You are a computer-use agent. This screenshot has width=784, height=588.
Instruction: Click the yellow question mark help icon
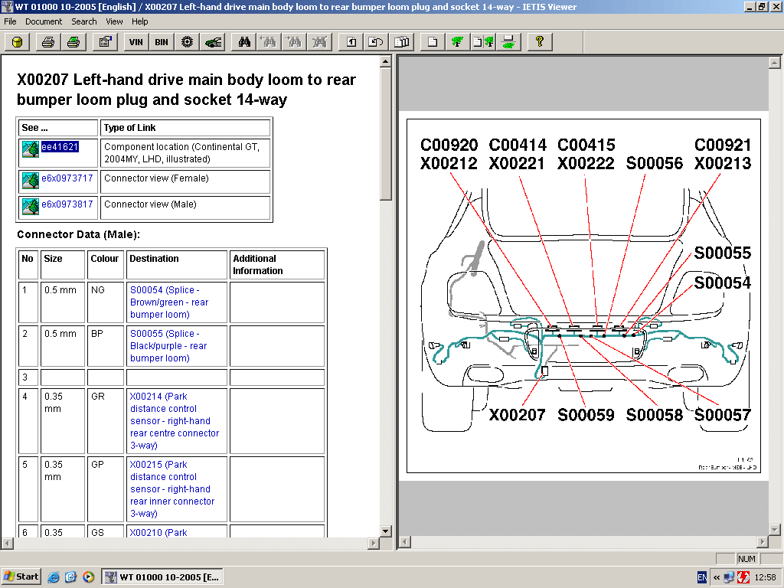[540, 42]
